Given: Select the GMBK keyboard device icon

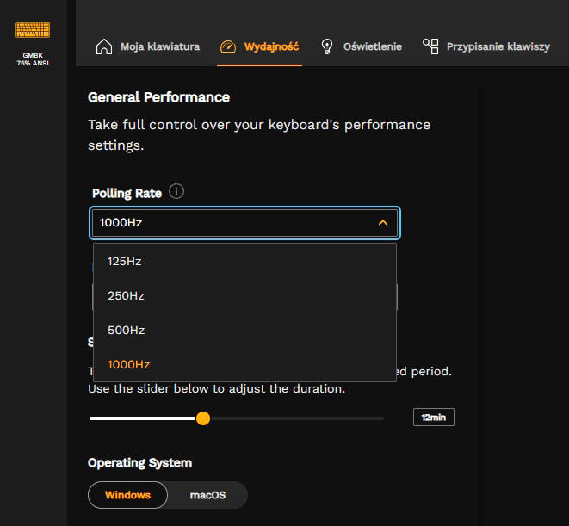Looking at the screenshot, I should point(33,30).
